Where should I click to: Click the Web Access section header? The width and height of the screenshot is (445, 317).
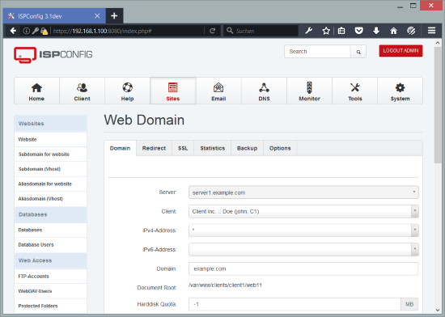click(x=50, y=260)
